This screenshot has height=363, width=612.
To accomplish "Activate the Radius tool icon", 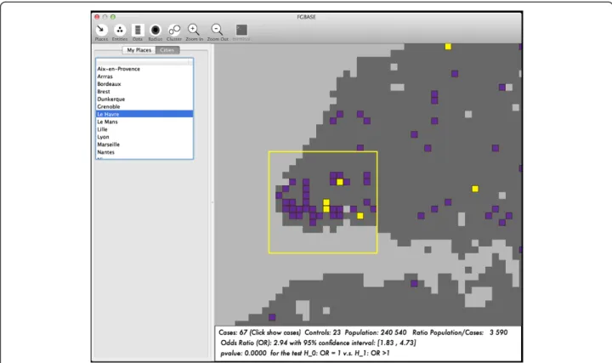I will tap(156, 30).
